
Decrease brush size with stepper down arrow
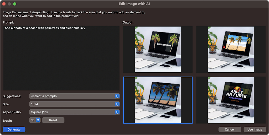pos(38,121)
